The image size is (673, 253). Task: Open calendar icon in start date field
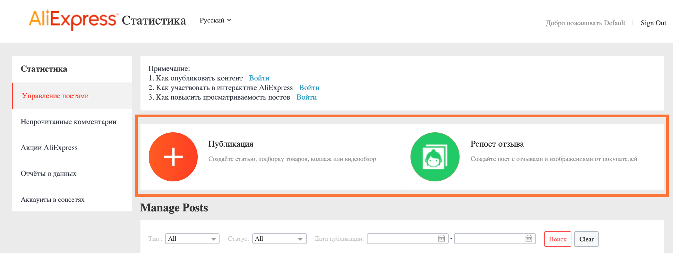(x=442, y=238)
